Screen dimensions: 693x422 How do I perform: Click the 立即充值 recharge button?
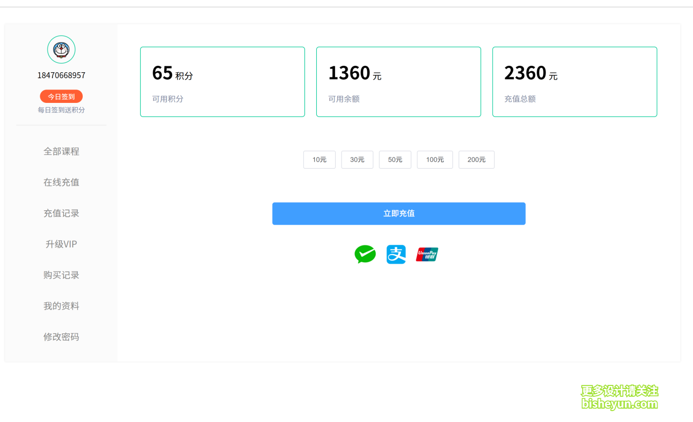tap(398, 213)
